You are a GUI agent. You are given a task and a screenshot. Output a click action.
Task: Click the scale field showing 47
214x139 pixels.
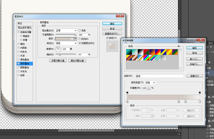pos(83,55)
